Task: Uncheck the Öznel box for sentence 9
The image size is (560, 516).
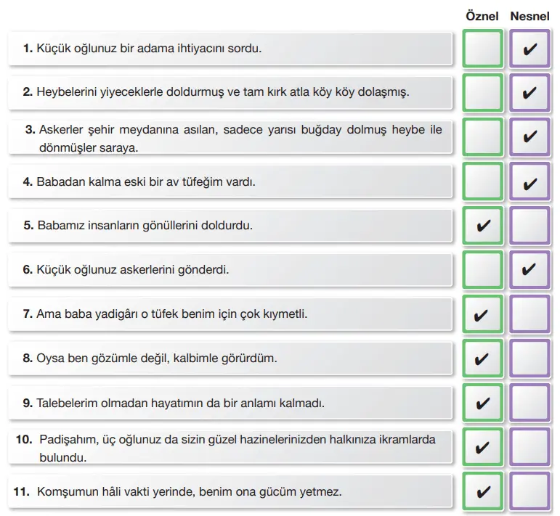Action: tap(482, 403)
